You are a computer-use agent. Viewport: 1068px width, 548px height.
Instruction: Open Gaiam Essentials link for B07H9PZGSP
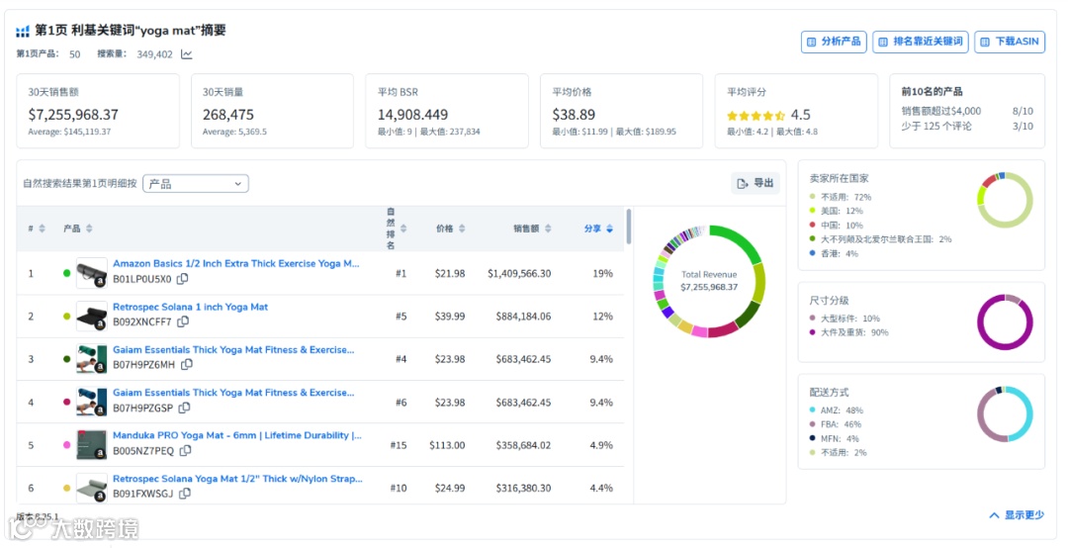[x=233, y=393]
